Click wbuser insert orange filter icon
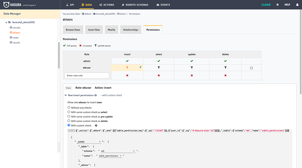The height and width of the screenshot is (168, 302). (x=127, y=67)
